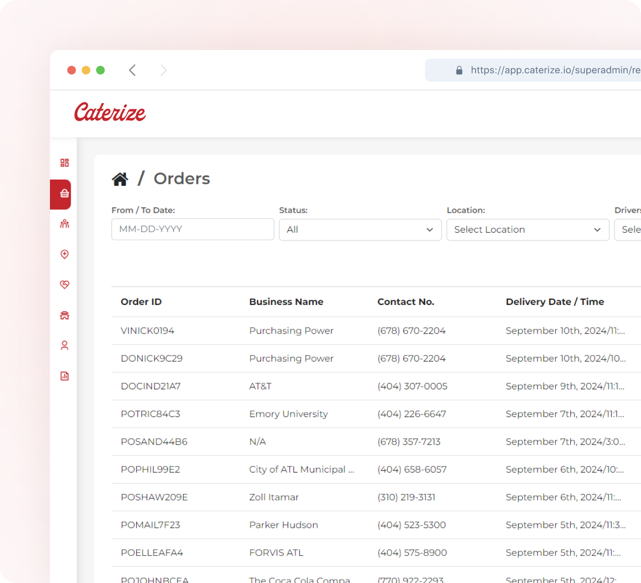Select the Orders basket icon in sidebar

coord(65,194)
